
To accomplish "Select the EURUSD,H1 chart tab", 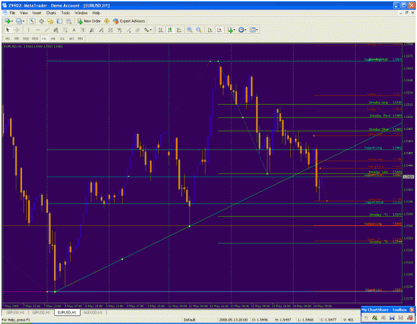I will pyautogui.click(x=67, y=312).
